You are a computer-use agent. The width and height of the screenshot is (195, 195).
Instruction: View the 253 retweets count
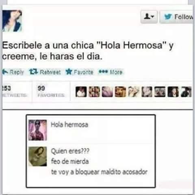pos(14,91)
